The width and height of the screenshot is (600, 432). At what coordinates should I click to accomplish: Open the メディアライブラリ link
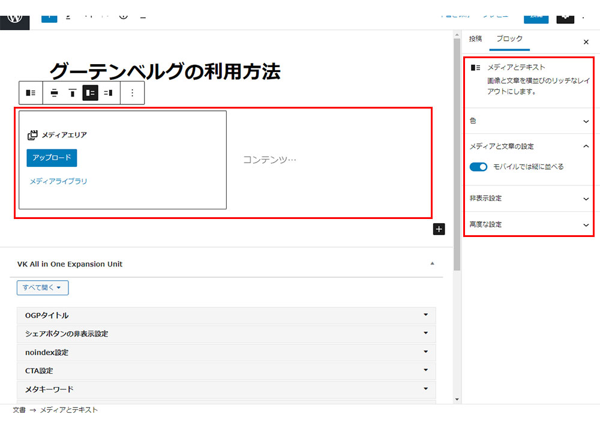pos(58,181)
